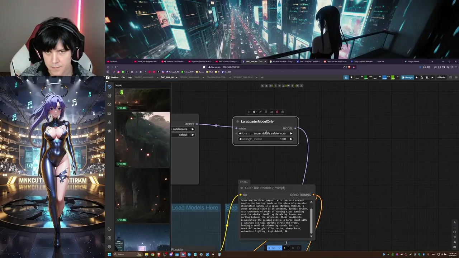Screen dimensions: 459x258
Task: Collapse the CLIP Text Encode node via its dot
Action: coord(242,188)
